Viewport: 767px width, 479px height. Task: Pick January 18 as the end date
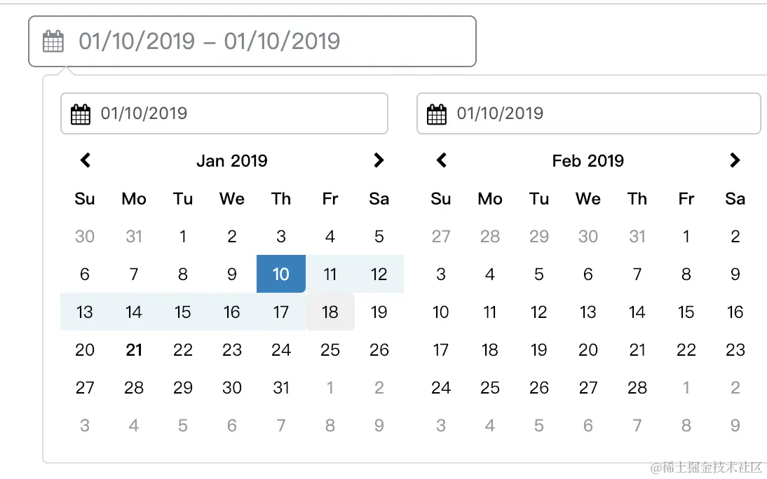[x=330, y=312]
